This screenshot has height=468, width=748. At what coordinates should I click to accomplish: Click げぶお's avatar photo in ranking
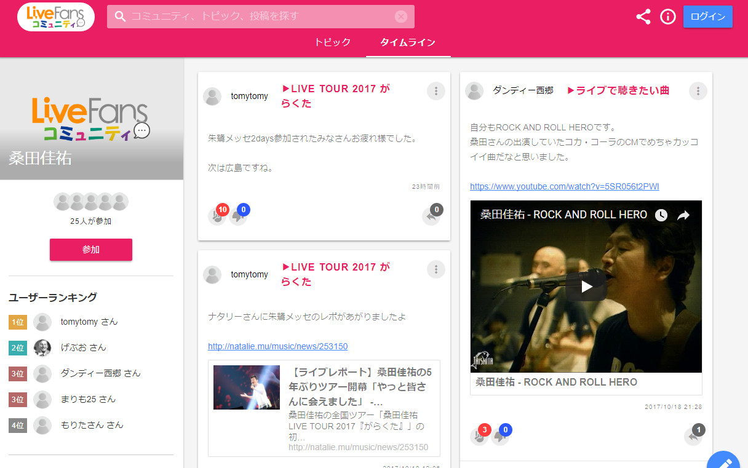coord(42,347)
